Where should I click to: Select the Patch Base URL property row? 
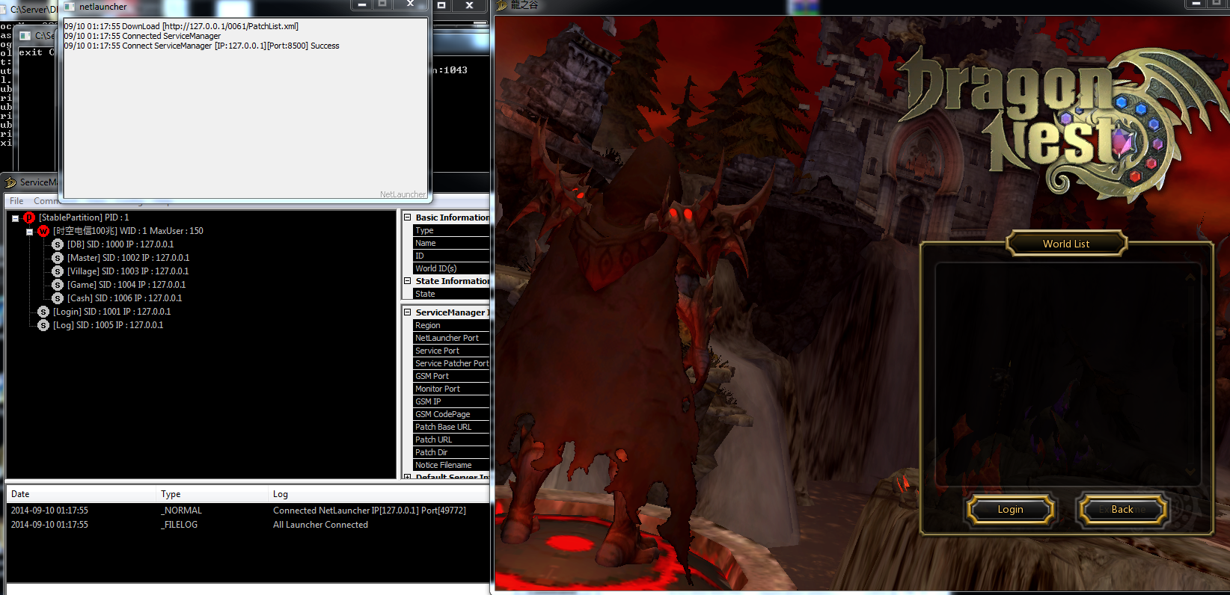coord(451,427)
